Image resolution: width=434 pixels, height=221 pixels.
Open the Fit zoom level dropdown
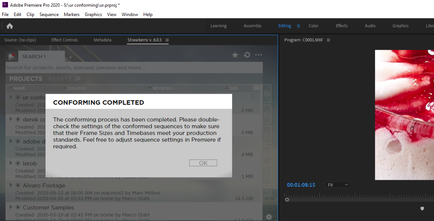[x=337, y=185]
